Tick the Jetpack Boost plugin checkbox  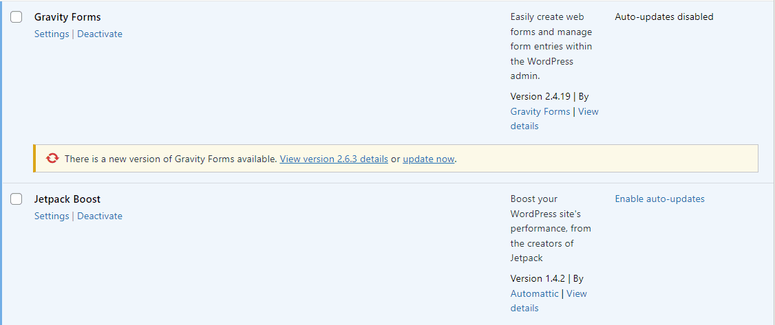pyautogui.click(x=17, y=199)
